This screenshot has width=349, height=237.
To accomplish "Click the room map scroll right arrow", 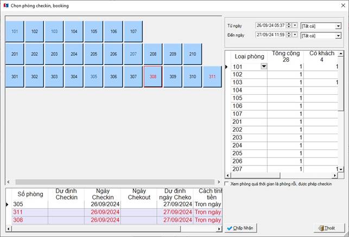I will (x=219, y=182).
